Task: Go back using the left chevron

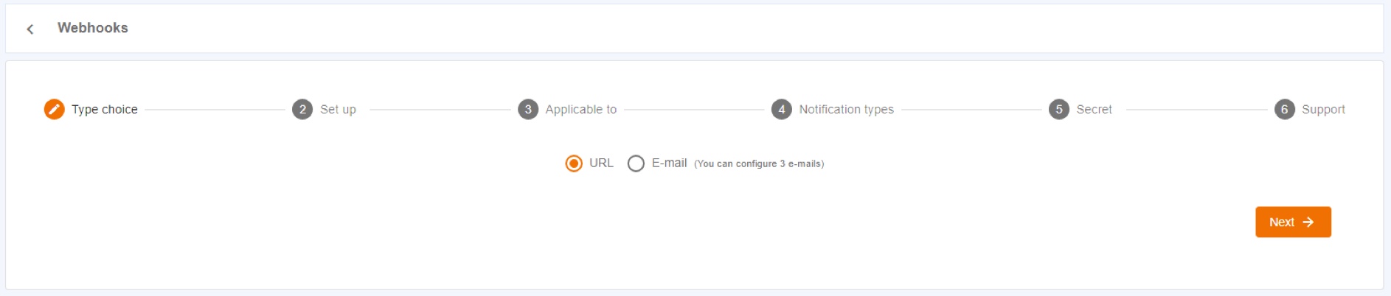Action: (30, 29)
